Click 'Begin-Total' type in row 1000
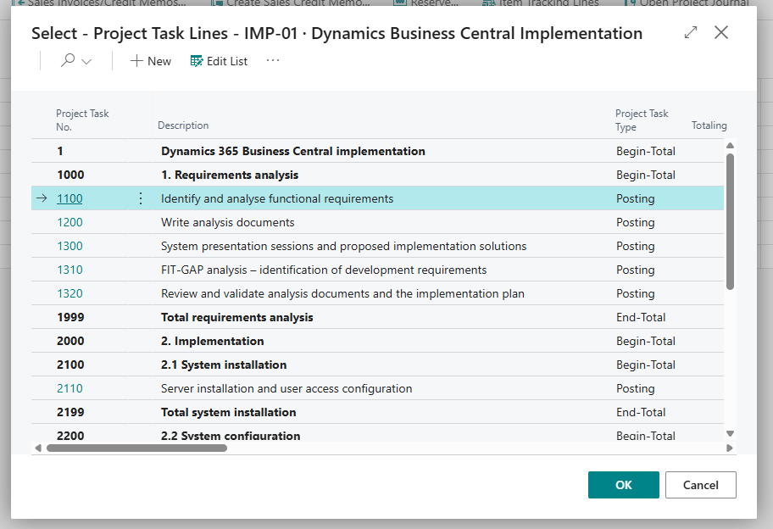Image resolution: width=773 pixels, height=529 pixels. [646, 175]
